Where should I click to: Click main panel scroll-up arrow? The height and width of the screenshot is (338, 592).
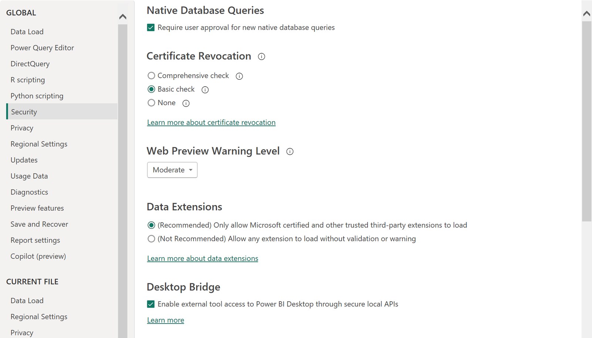(x=586, y=14)
